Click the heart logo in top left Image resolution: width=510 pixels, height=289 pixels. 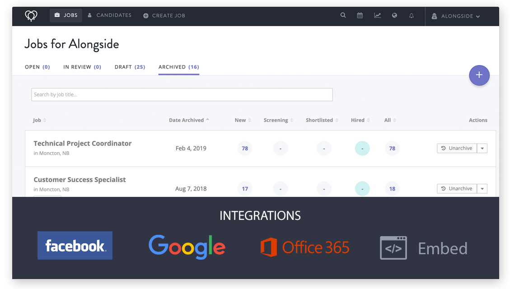coord(30,15)
